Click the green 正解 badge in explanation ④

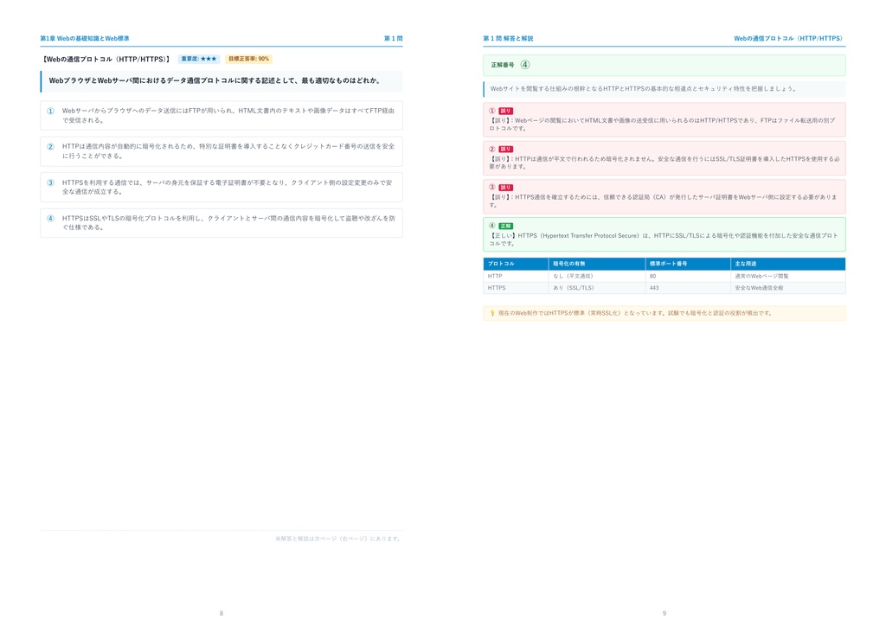click(505, 227)
